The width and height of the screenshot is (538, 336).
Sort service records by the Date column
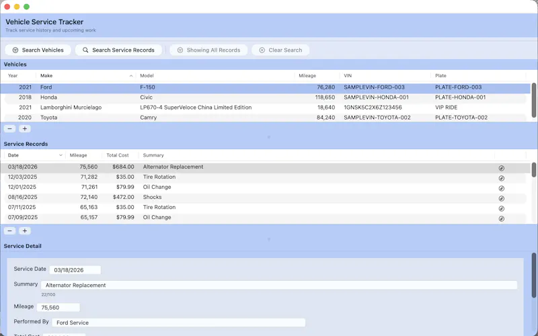click(34, 155)
